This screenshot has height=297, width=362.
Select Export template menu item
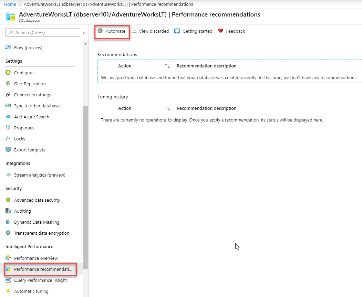(x=30, y=150)
